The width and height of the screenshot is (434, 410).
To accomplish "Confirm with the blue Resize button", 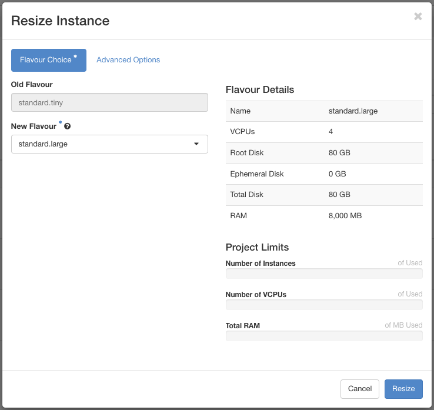I will (x=403, y=389).
